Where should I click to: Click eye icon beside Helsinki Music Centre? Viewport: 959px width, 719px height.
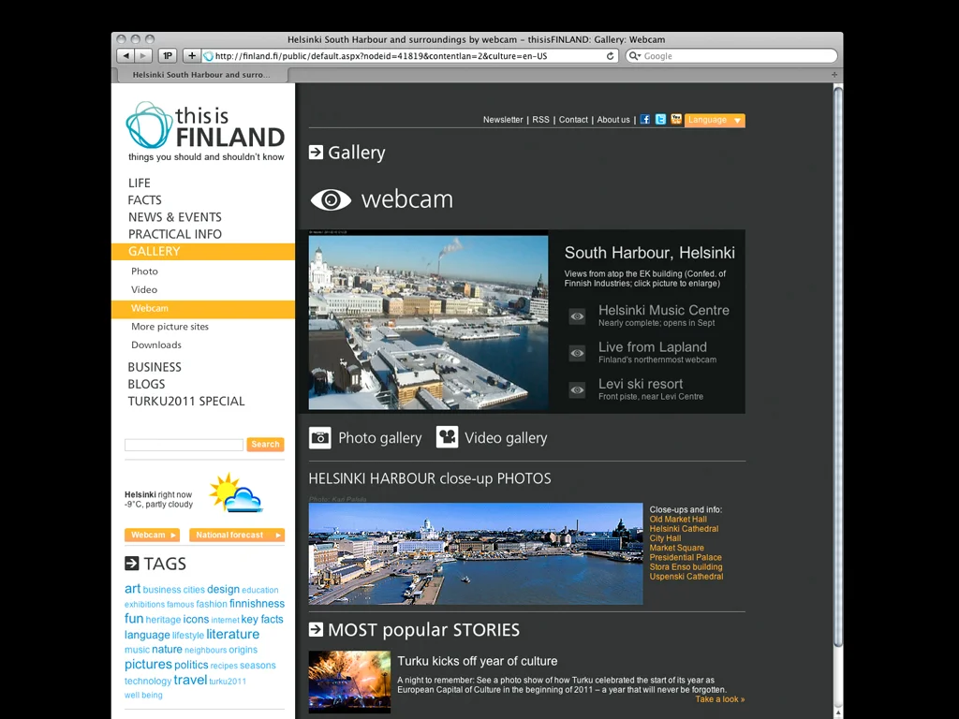pos(577,316)
